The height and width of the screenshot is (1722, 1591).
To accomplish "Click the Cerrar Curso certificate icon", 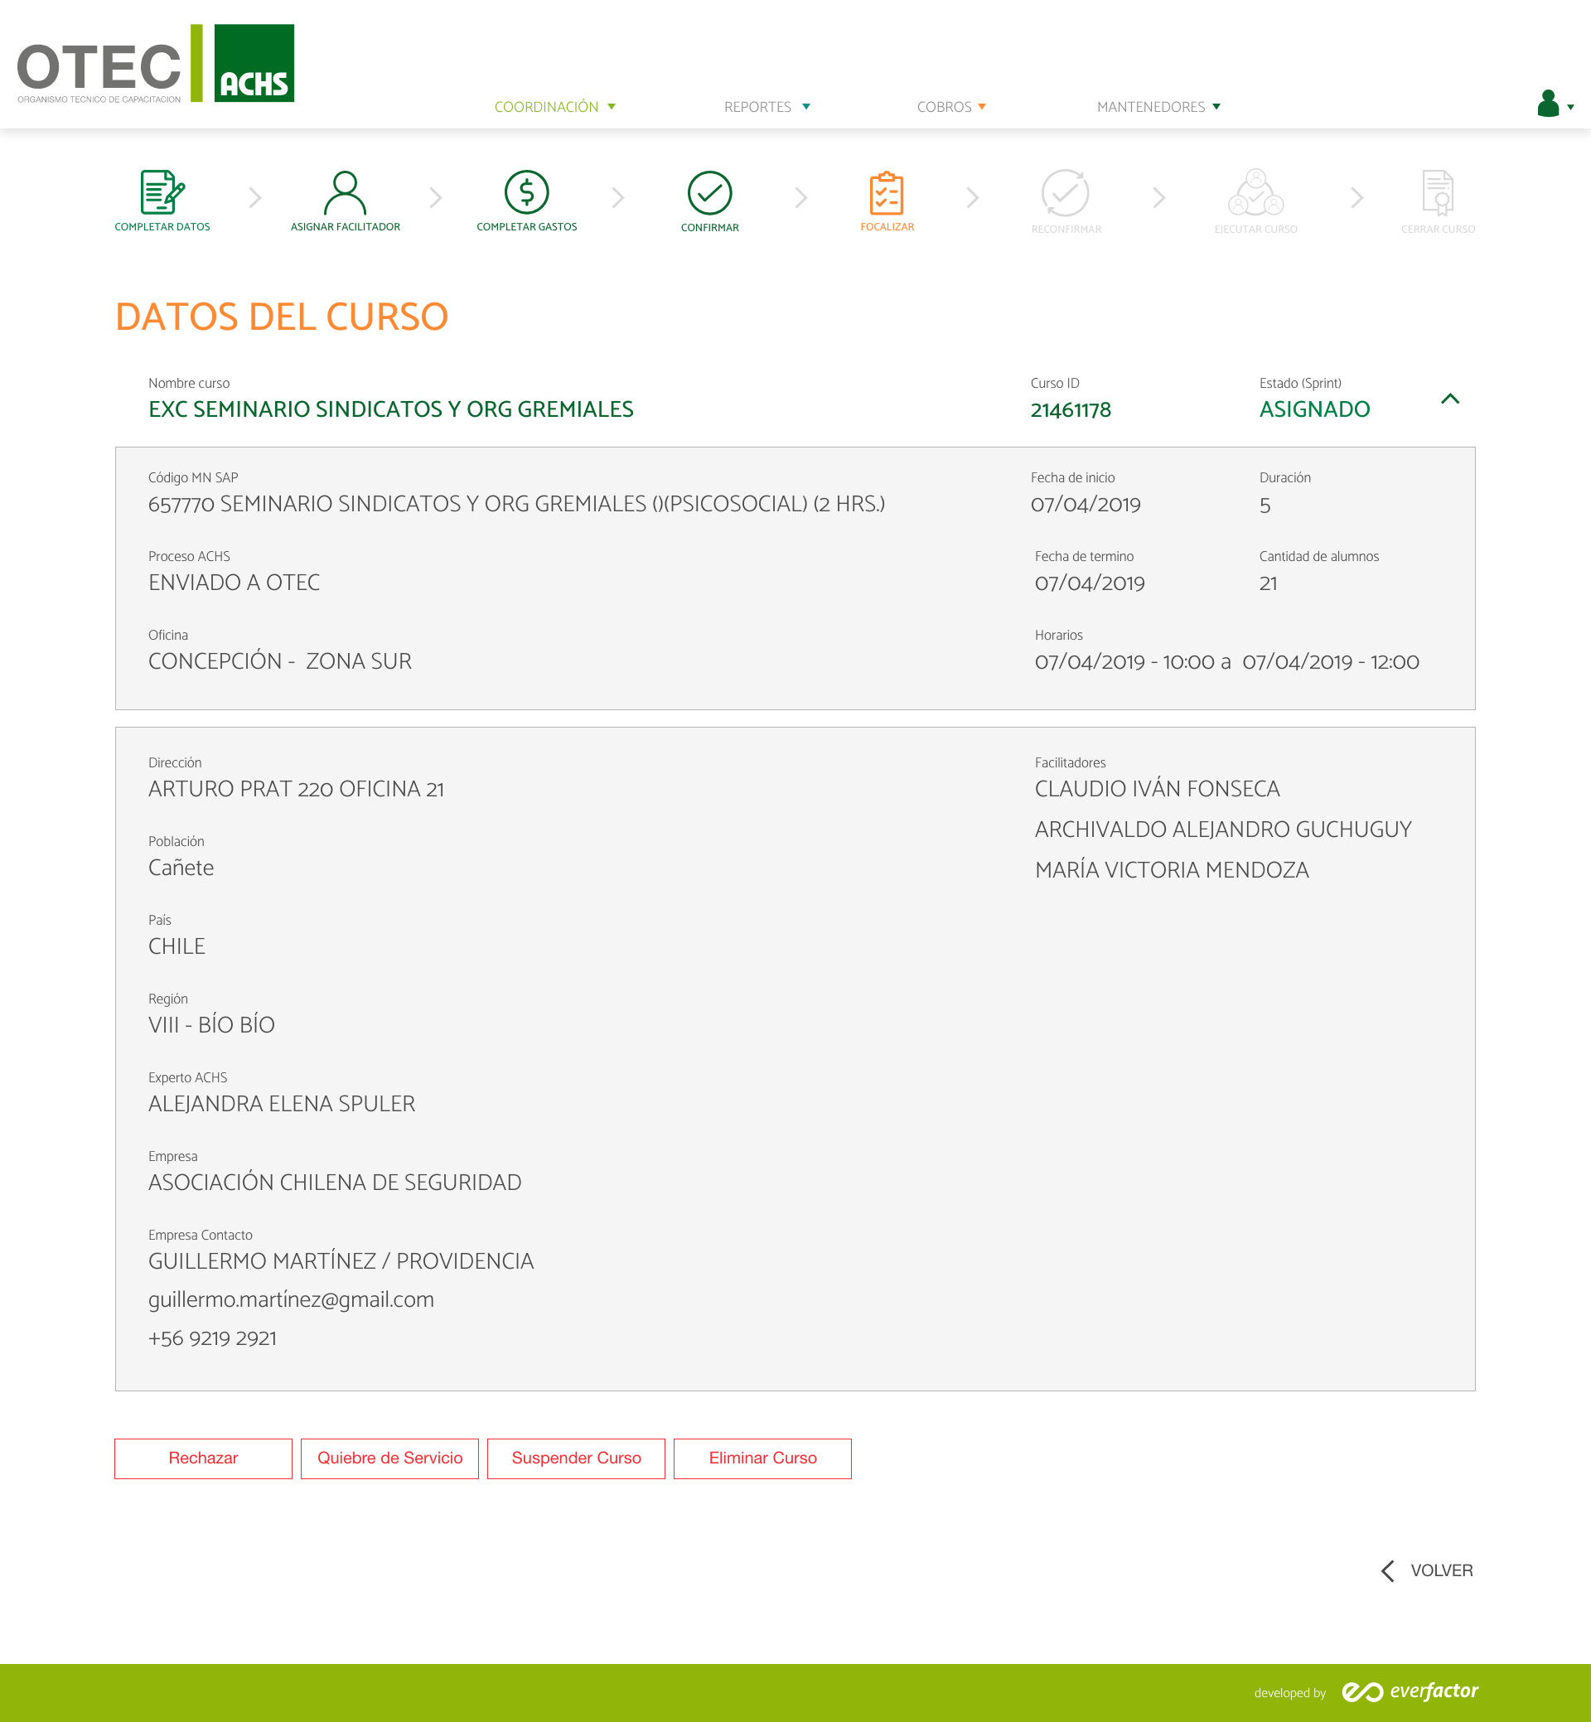I will [1438, 192].
